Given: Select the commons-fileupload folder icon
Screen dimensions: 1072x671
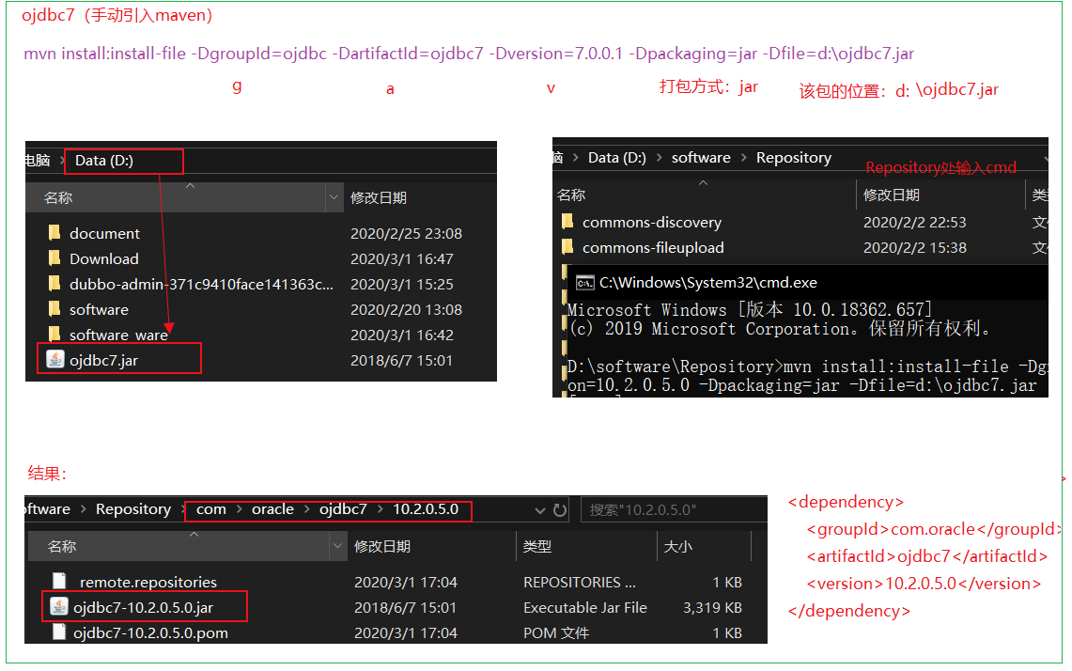Looking at the screenshot, I should (567, 247).
